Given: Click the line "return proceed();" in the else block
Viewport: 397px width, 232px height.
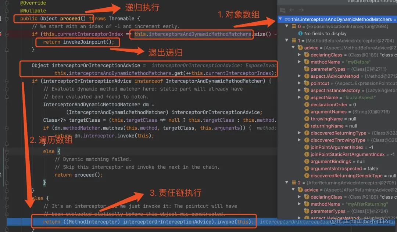Looking at the screenshot, I should (79, 175).
